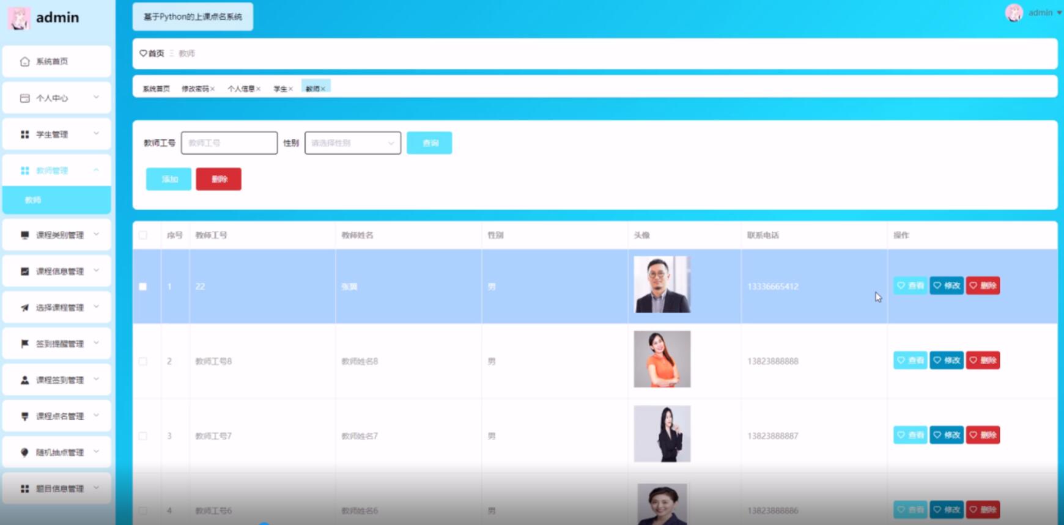The height and width of the screenshot is (525, 1064).
Task: Click the home icon beside 系统首页 in sidebar
Action: click(24, 61)
